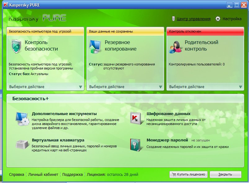Viewport: 249px width, 183px height.
Task: Click the задачи резервного копирования отсутствуют status
Action: click(129, 66)
